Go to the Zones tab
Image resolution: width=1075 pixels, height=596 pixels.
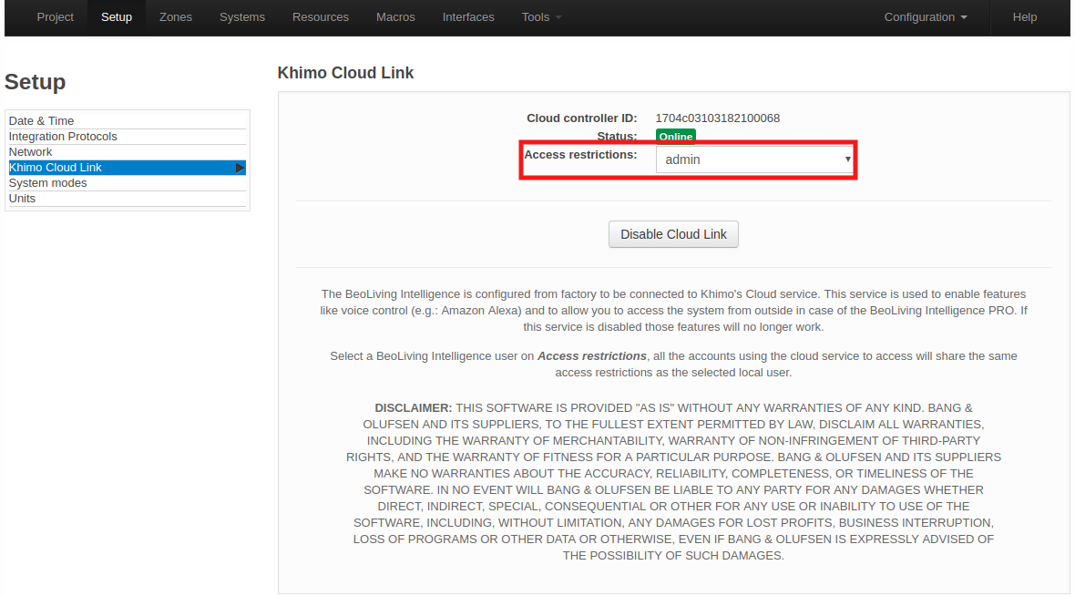176,17
